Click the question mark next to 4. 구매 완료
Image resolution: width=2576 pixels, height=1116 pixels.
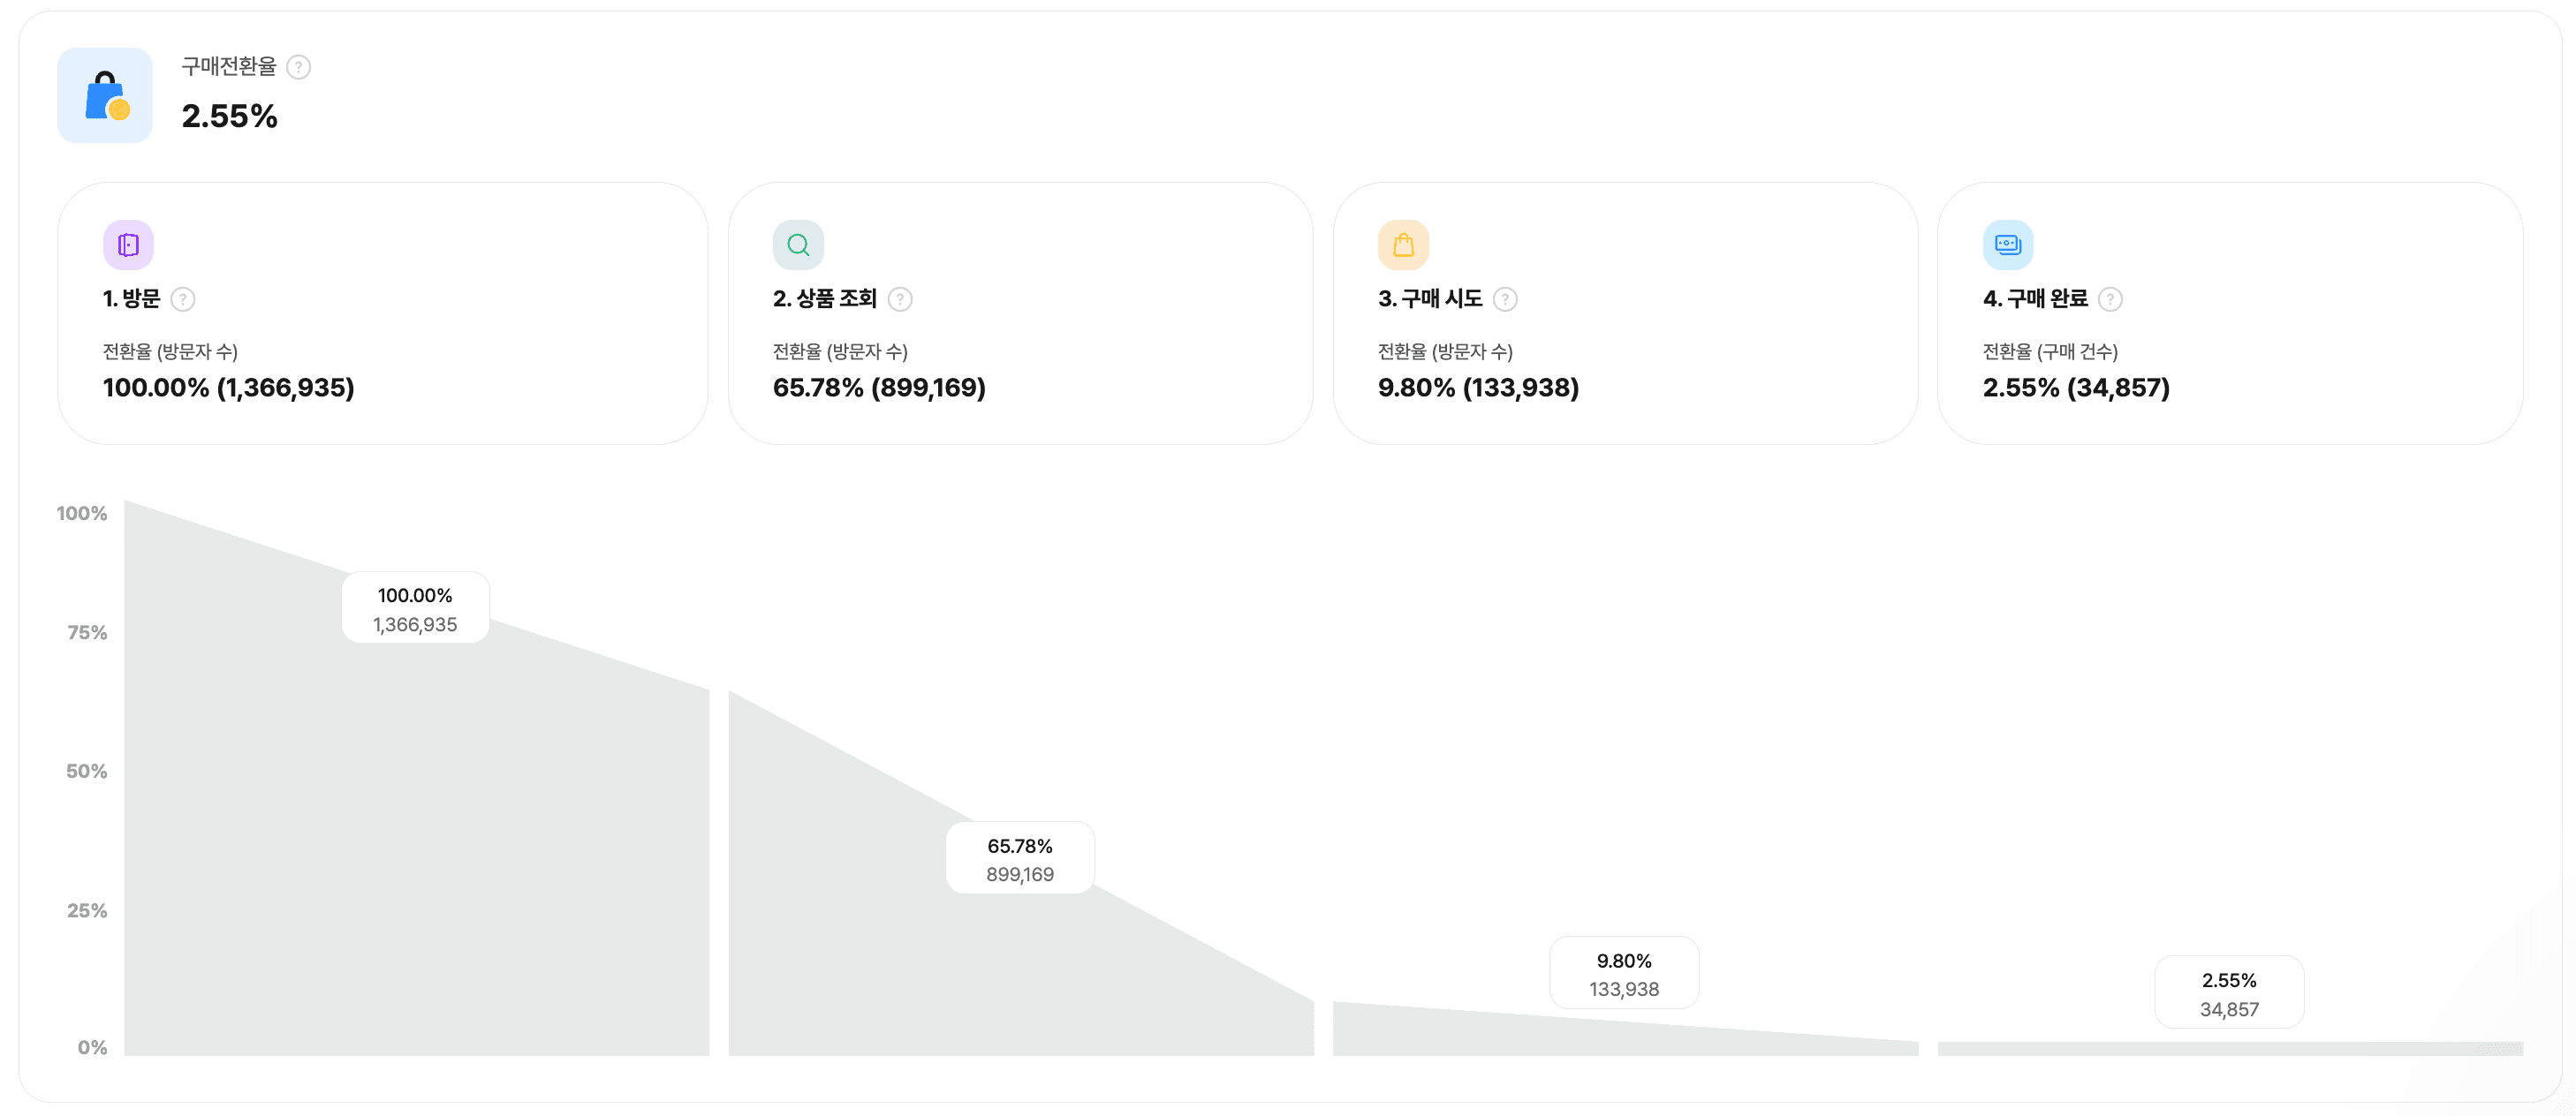pyautogui.click(x=2111, y=298)
